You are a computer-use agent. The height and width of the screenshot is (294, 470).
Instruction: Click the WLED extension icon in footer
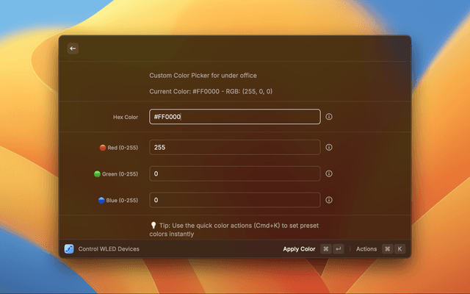(69, 249)
